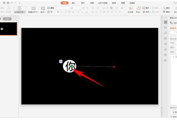Screen dimensions: 177x120
Task: Open the properties sliders icon in the sidebar
Action: (165, 38)
